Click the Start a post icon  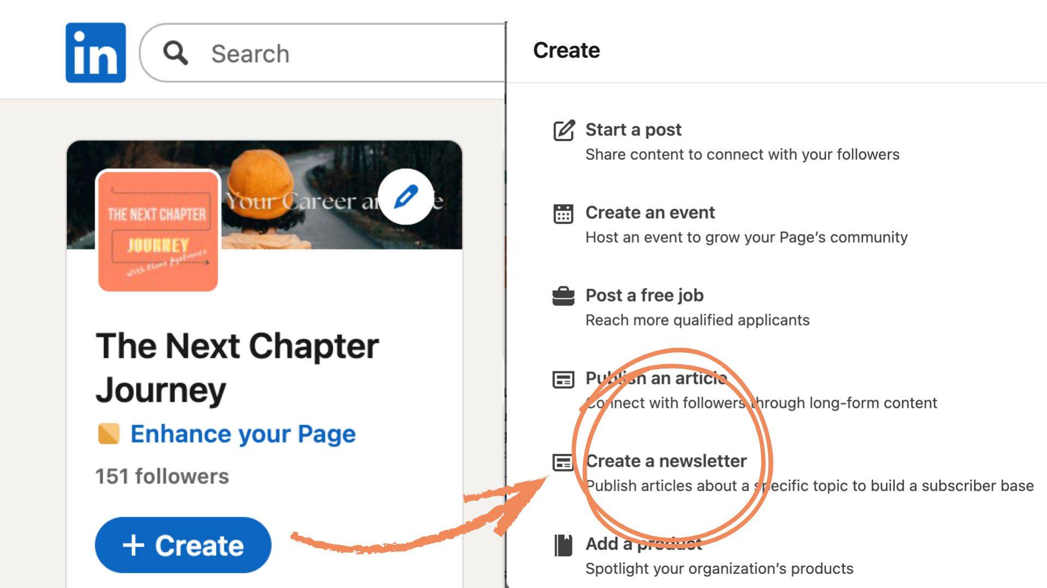pyautogui.click(x=563, y=131)
